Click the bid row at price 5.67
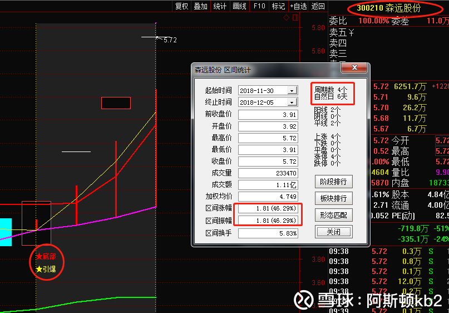449x313 pixels. point(409,129)
